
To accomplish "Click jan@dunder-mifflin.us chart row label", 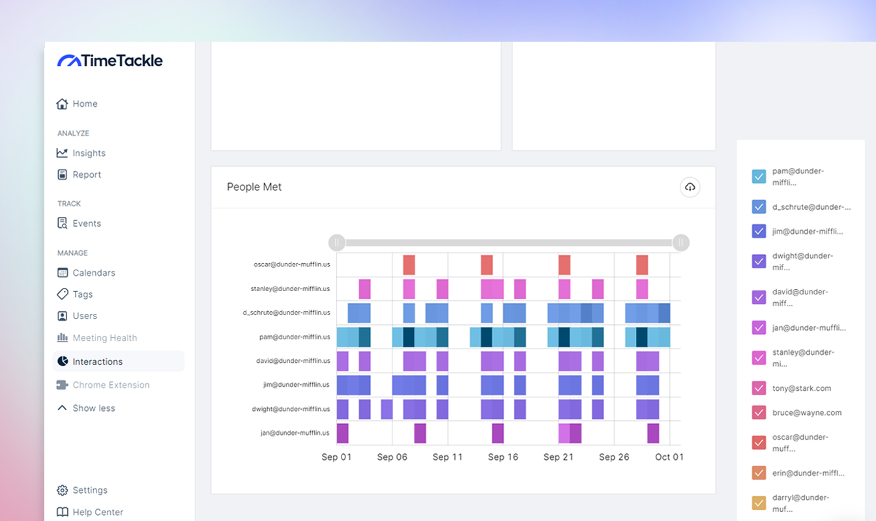I will (x=295, y=432).
